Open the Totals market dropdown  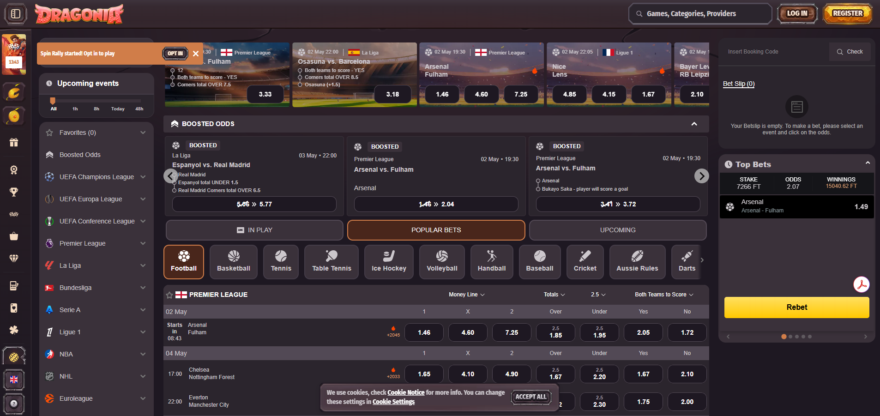pyautogui.click(x=554, y=295)
